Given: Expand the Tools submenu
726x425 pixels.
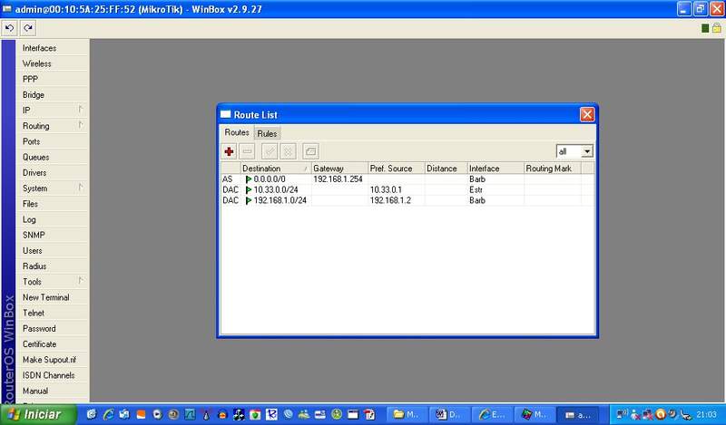Looking at the screenshot, I should click(52, 282).
